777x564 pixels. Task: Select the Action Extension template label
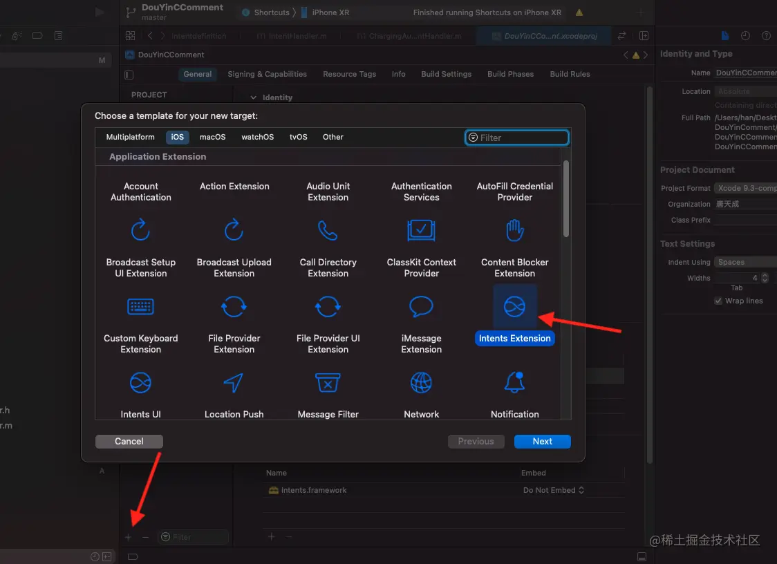click(x=234, y=187)
